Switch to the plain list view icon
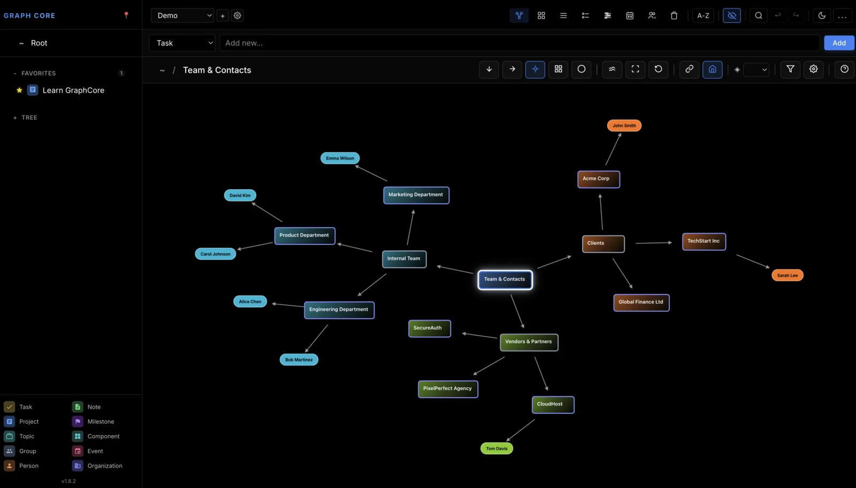856x488 pixels. point(563,16)
